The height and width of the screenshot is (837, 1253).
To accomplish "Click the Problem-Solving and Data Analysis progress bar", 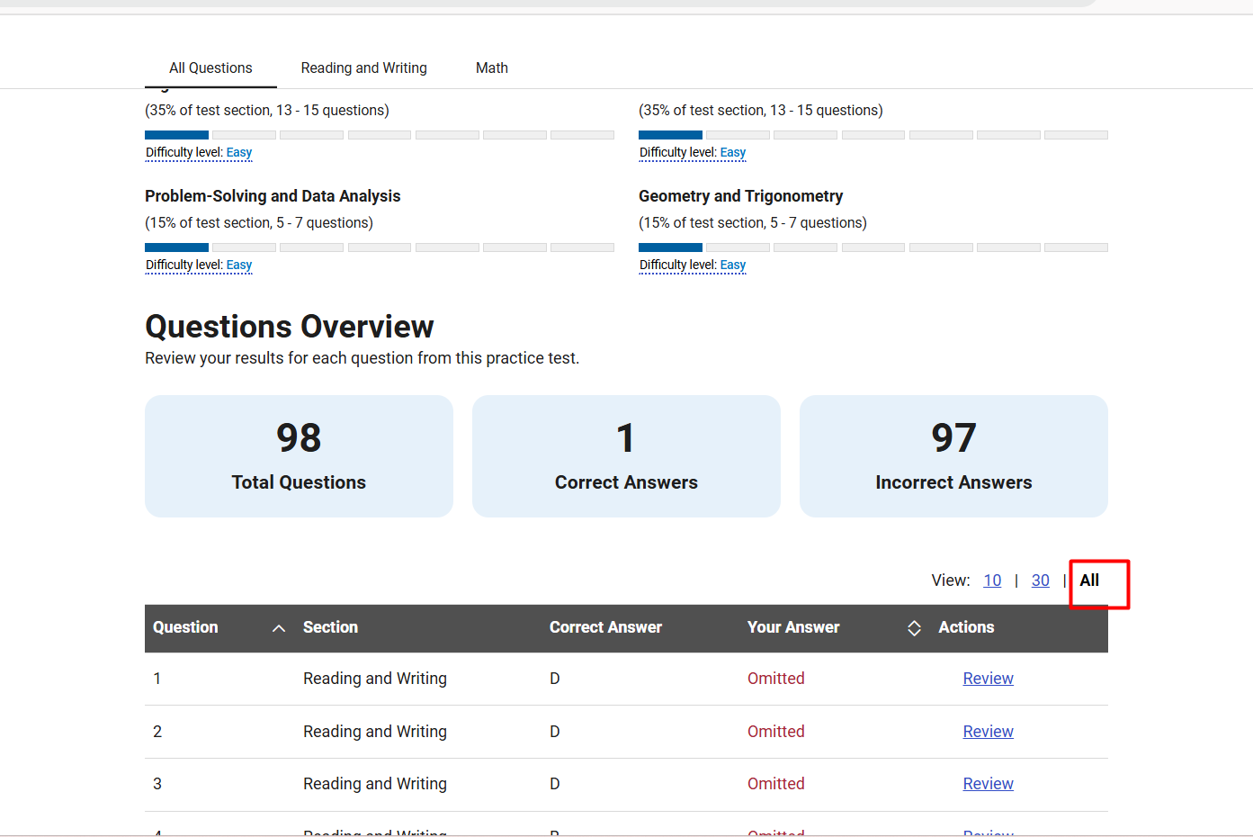I will click(x=379, y=247).
